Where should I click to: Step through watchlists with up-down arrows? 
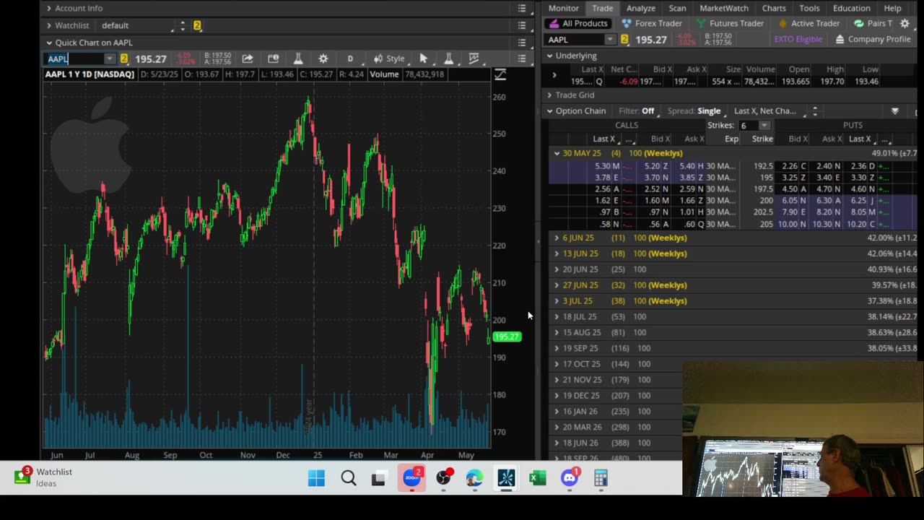click(x=182, y=25)
